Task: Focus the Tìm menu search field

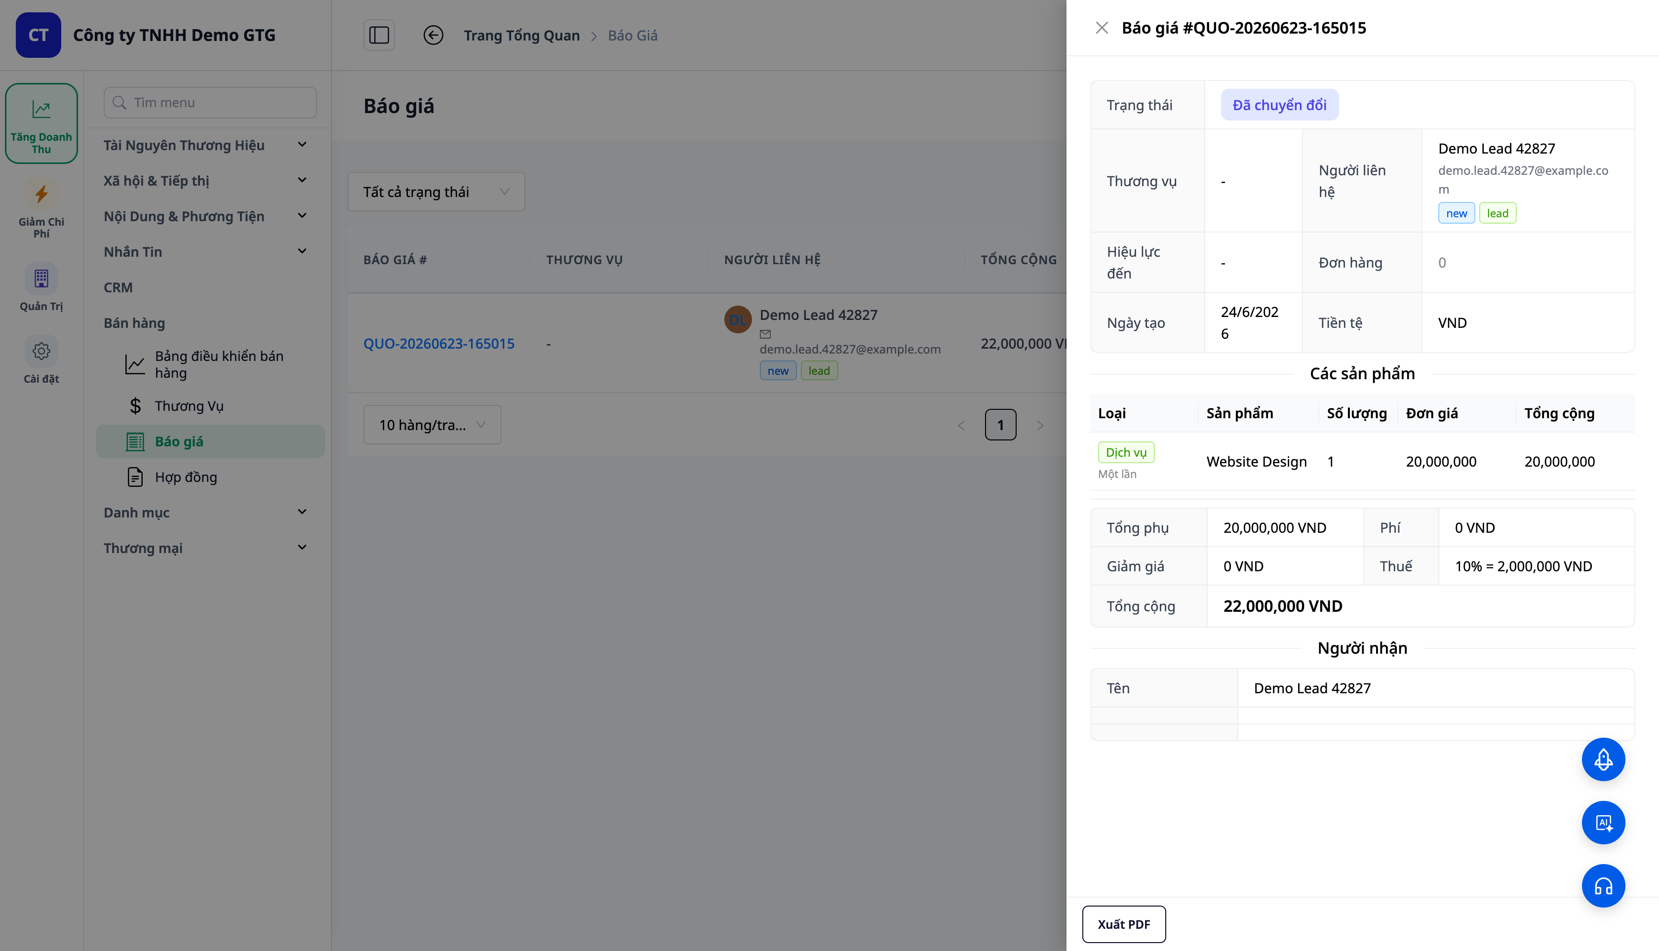Action: tap(210, 103)
